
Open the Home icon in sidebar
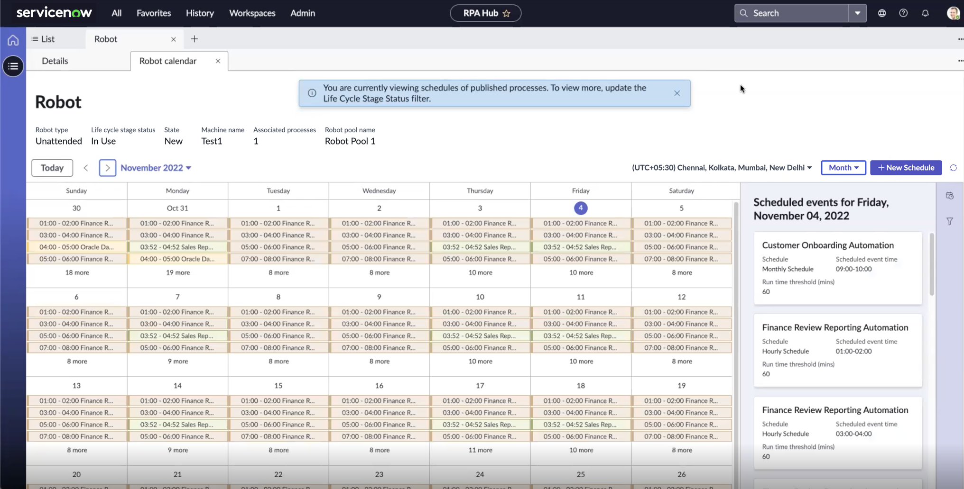(13, 40)
